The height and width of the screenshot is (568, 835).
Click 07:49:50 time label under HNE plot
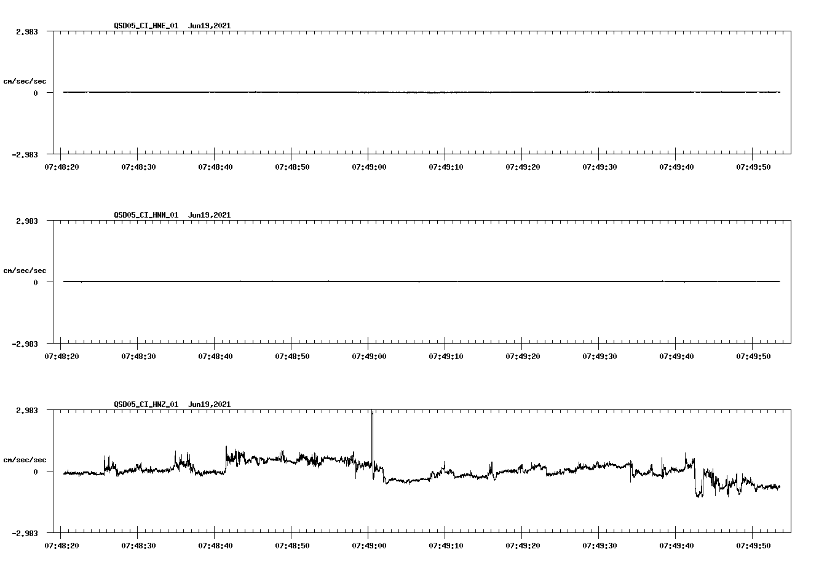753,167
